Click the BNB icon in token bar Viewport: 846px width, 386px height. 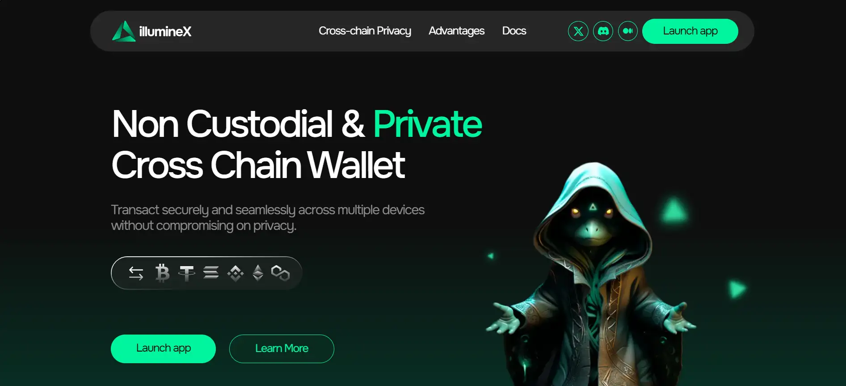click(235, 273)
